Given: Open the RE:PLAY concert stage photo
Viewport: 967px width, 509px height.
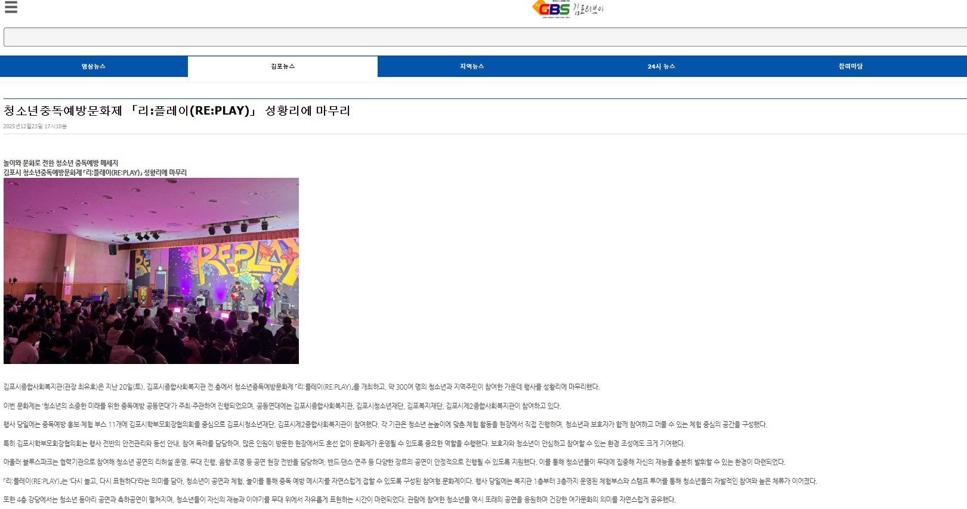Looking at the screenshot, I should (x=151, y=271).
